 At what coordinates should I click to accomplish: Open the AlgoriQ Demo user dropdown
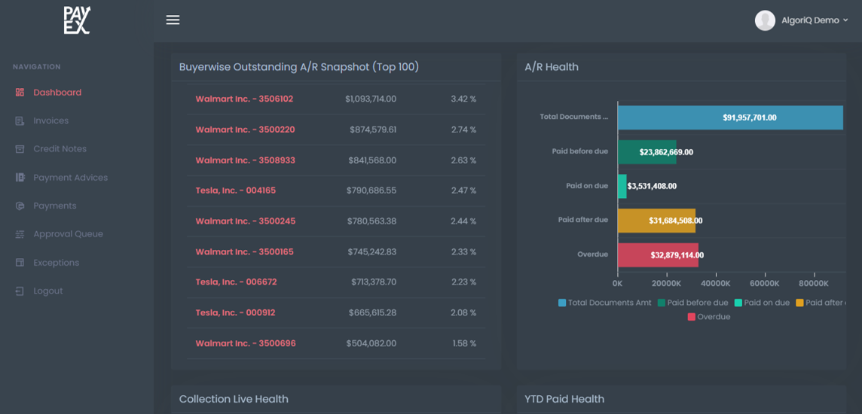pyautogui.click(x=814, y=20)
